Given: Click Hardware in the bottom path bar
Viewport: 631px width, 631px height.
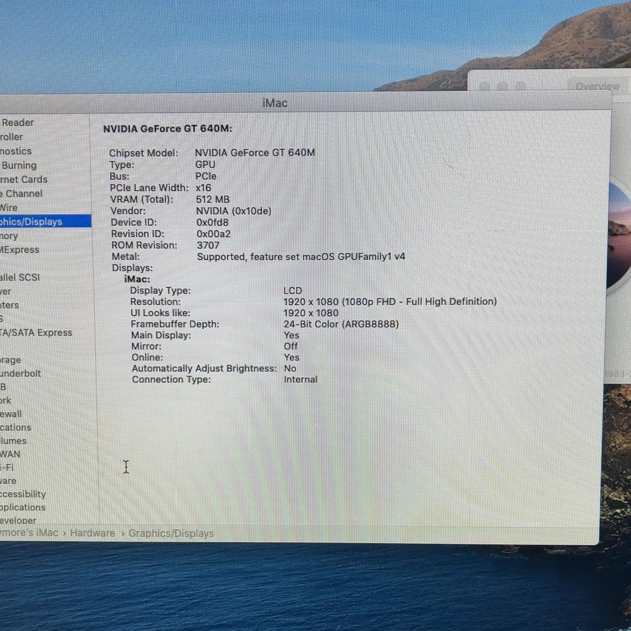Looking at the screenshot, I should point(93,533).
